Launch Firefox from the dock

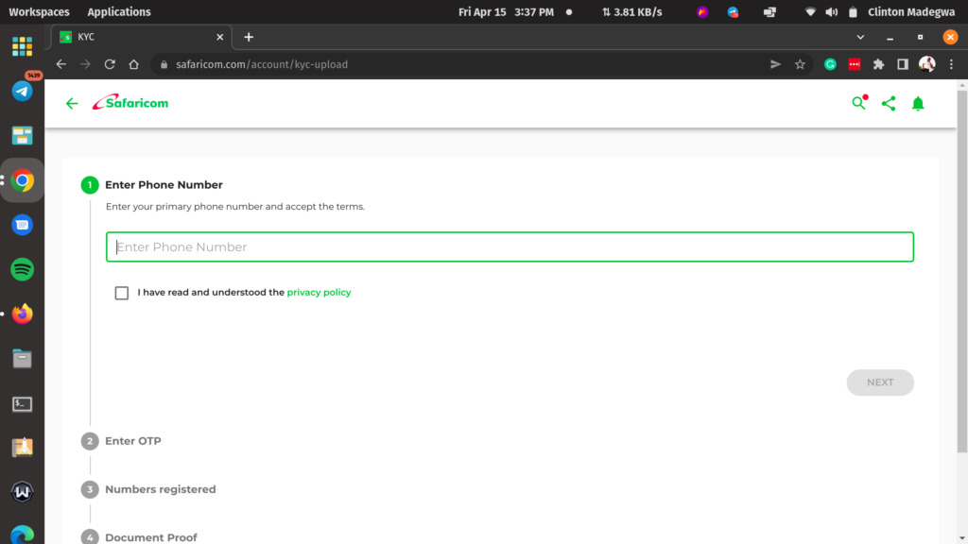click(x=23, y=314)
